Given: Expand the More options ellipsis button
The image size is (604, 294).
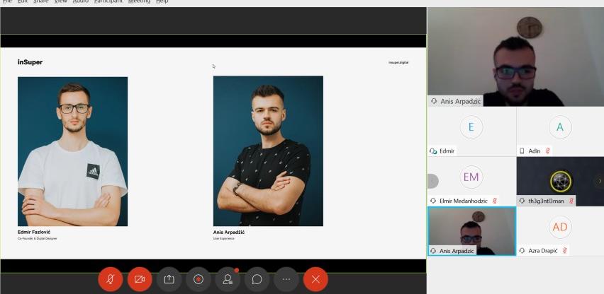Looking at the screenshot, I should click(x=286, y=279).
